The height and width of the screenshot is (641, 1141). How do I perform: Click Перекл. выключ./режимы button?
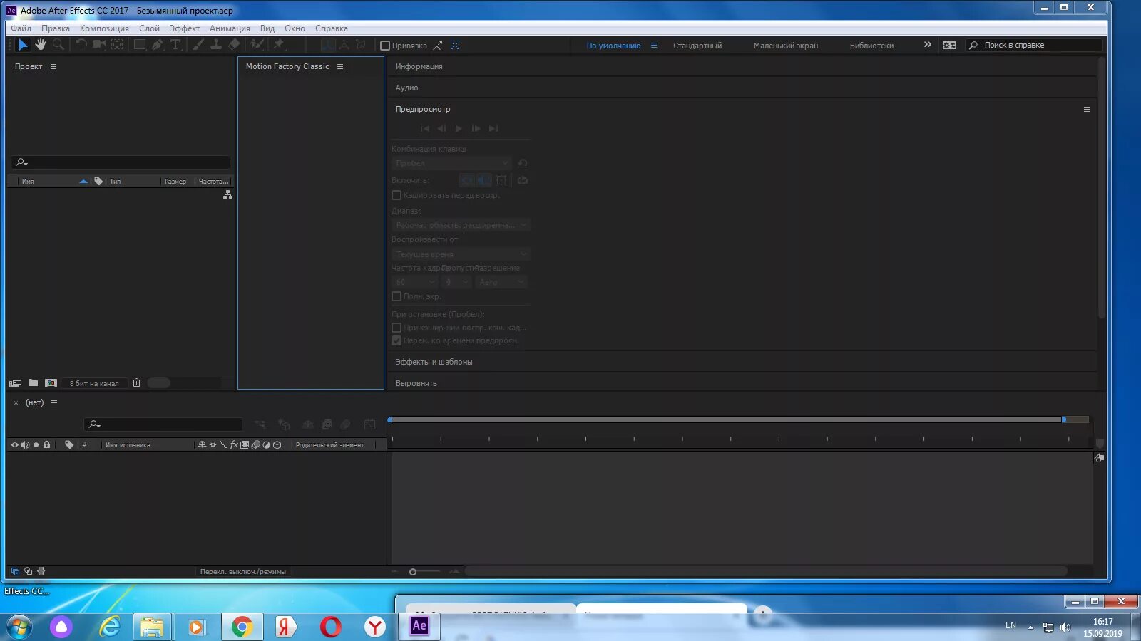[x=242, y=571]
